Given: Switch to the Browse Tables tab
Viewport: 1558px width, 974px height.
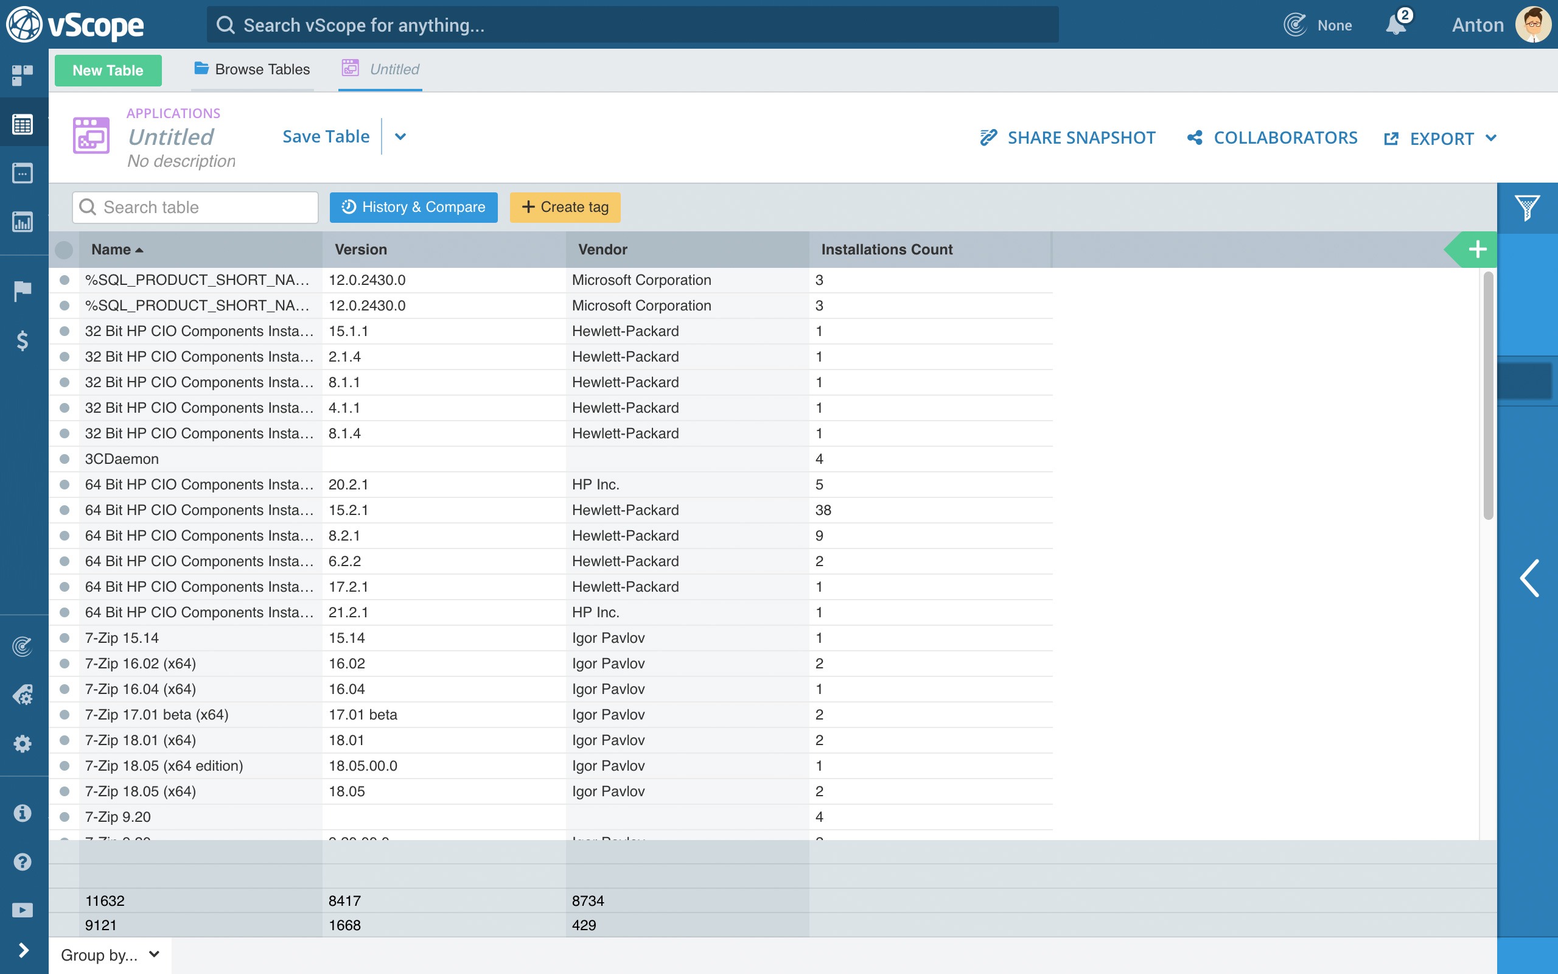Looking at the screenshot, I should pos(253,69).
